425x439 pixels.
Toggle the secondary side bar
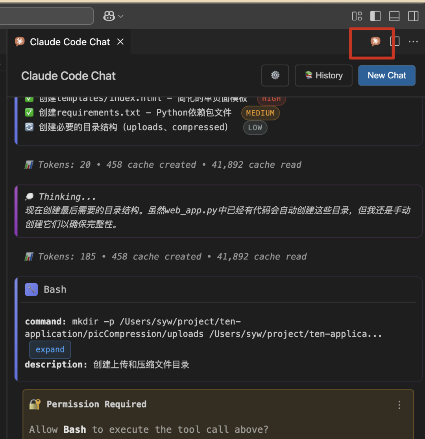tap(413, 16)
